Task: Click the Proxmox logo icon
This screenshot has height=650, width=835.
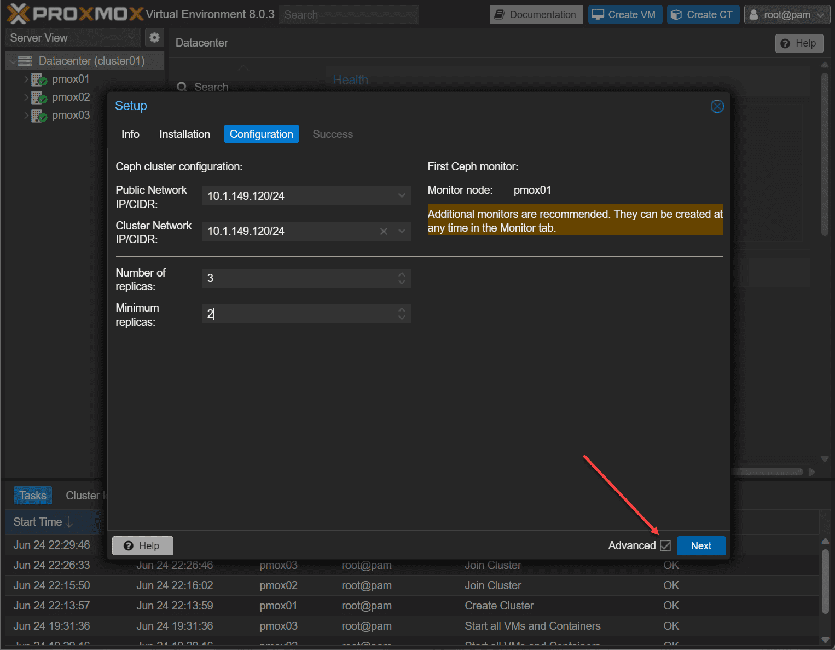Action: (18, 14)
